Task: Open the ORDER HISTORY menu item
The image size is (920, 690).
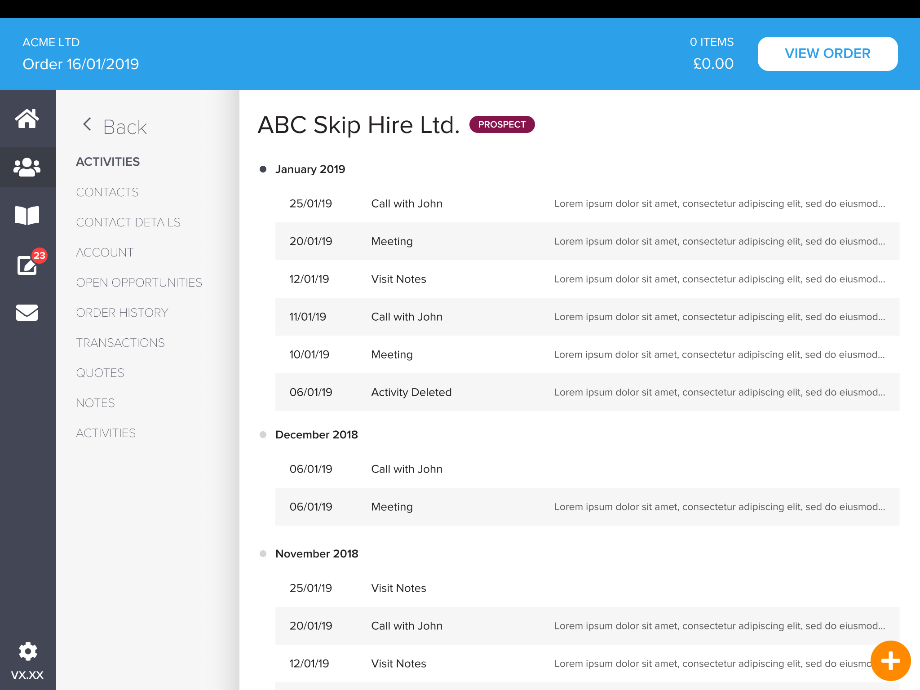Action: (x=122, y=313)
